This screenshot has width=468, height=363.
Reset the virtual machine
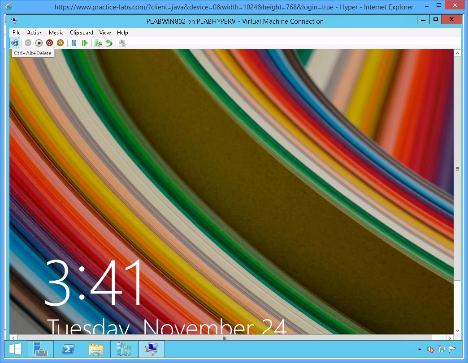click(85, 43)
